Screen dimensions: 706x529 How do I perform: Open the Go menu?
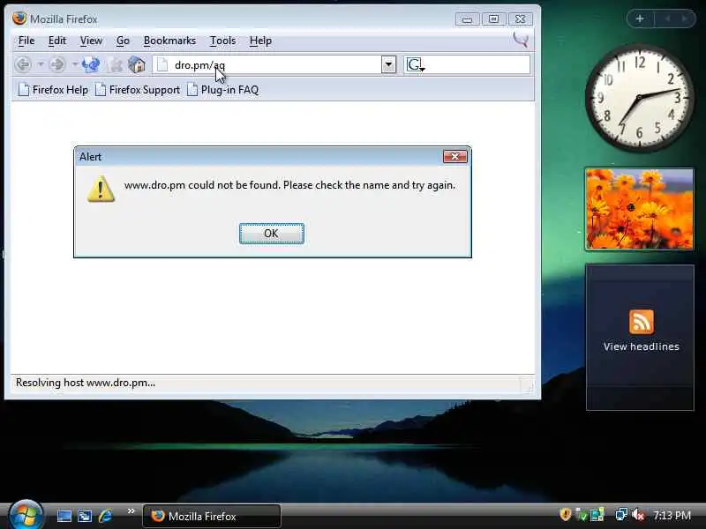coord(123,41)
